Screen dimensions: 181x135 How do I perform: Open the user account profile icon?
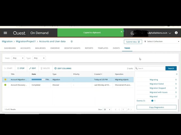132,33
